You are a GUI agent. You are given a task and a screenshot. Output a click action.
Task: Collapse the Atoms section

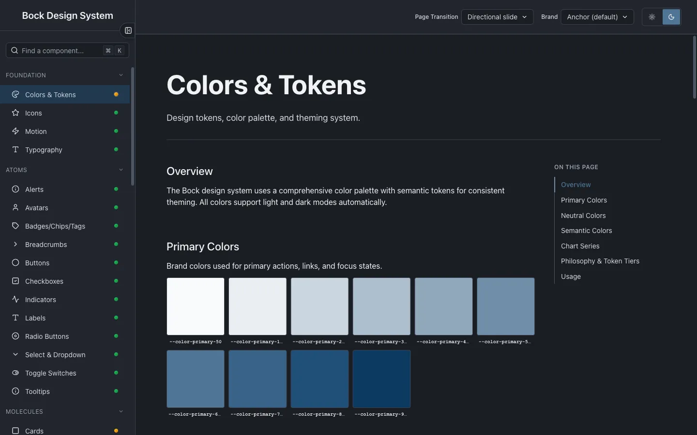tap(65, 170)
